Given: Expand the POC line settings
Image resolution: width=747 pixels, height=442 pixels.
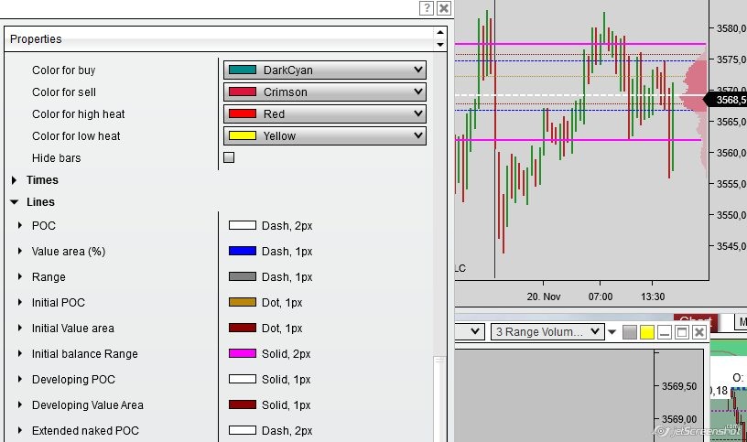Looking at the screenshot, I should (x=19, y=225).
